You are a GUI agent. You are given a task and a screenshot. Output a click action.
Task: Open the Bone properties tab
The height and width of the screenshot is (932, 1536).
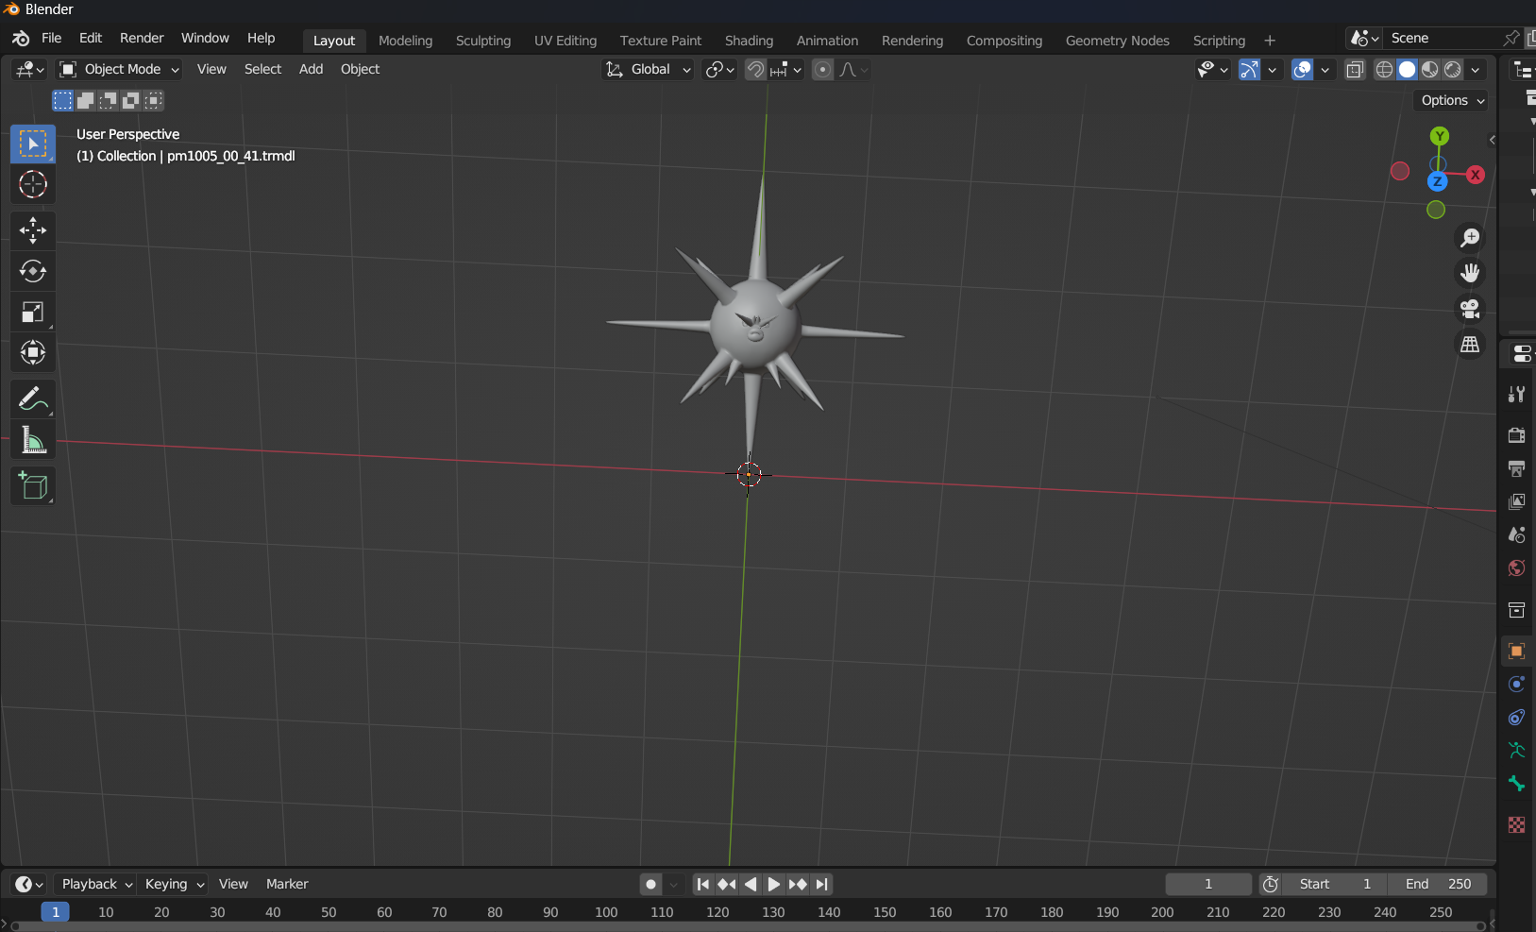tap(1517, 784)
